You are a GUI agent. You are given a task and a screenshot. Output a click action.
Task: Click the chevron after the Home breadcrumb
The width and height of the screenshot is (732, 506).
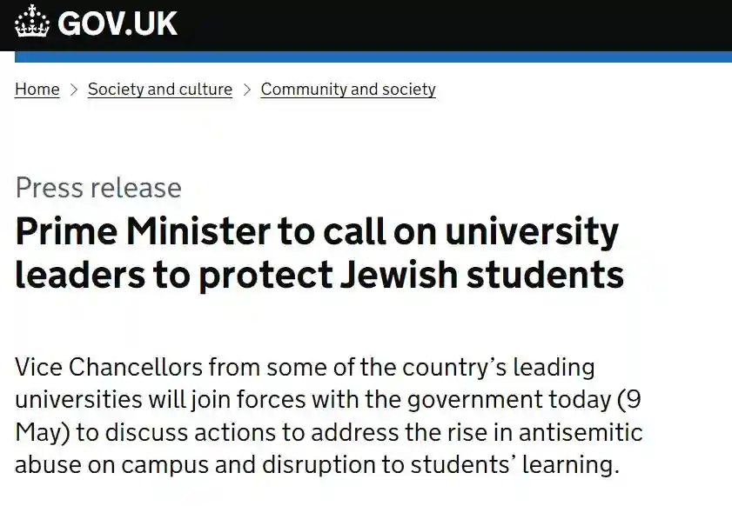tap(74, 90)
